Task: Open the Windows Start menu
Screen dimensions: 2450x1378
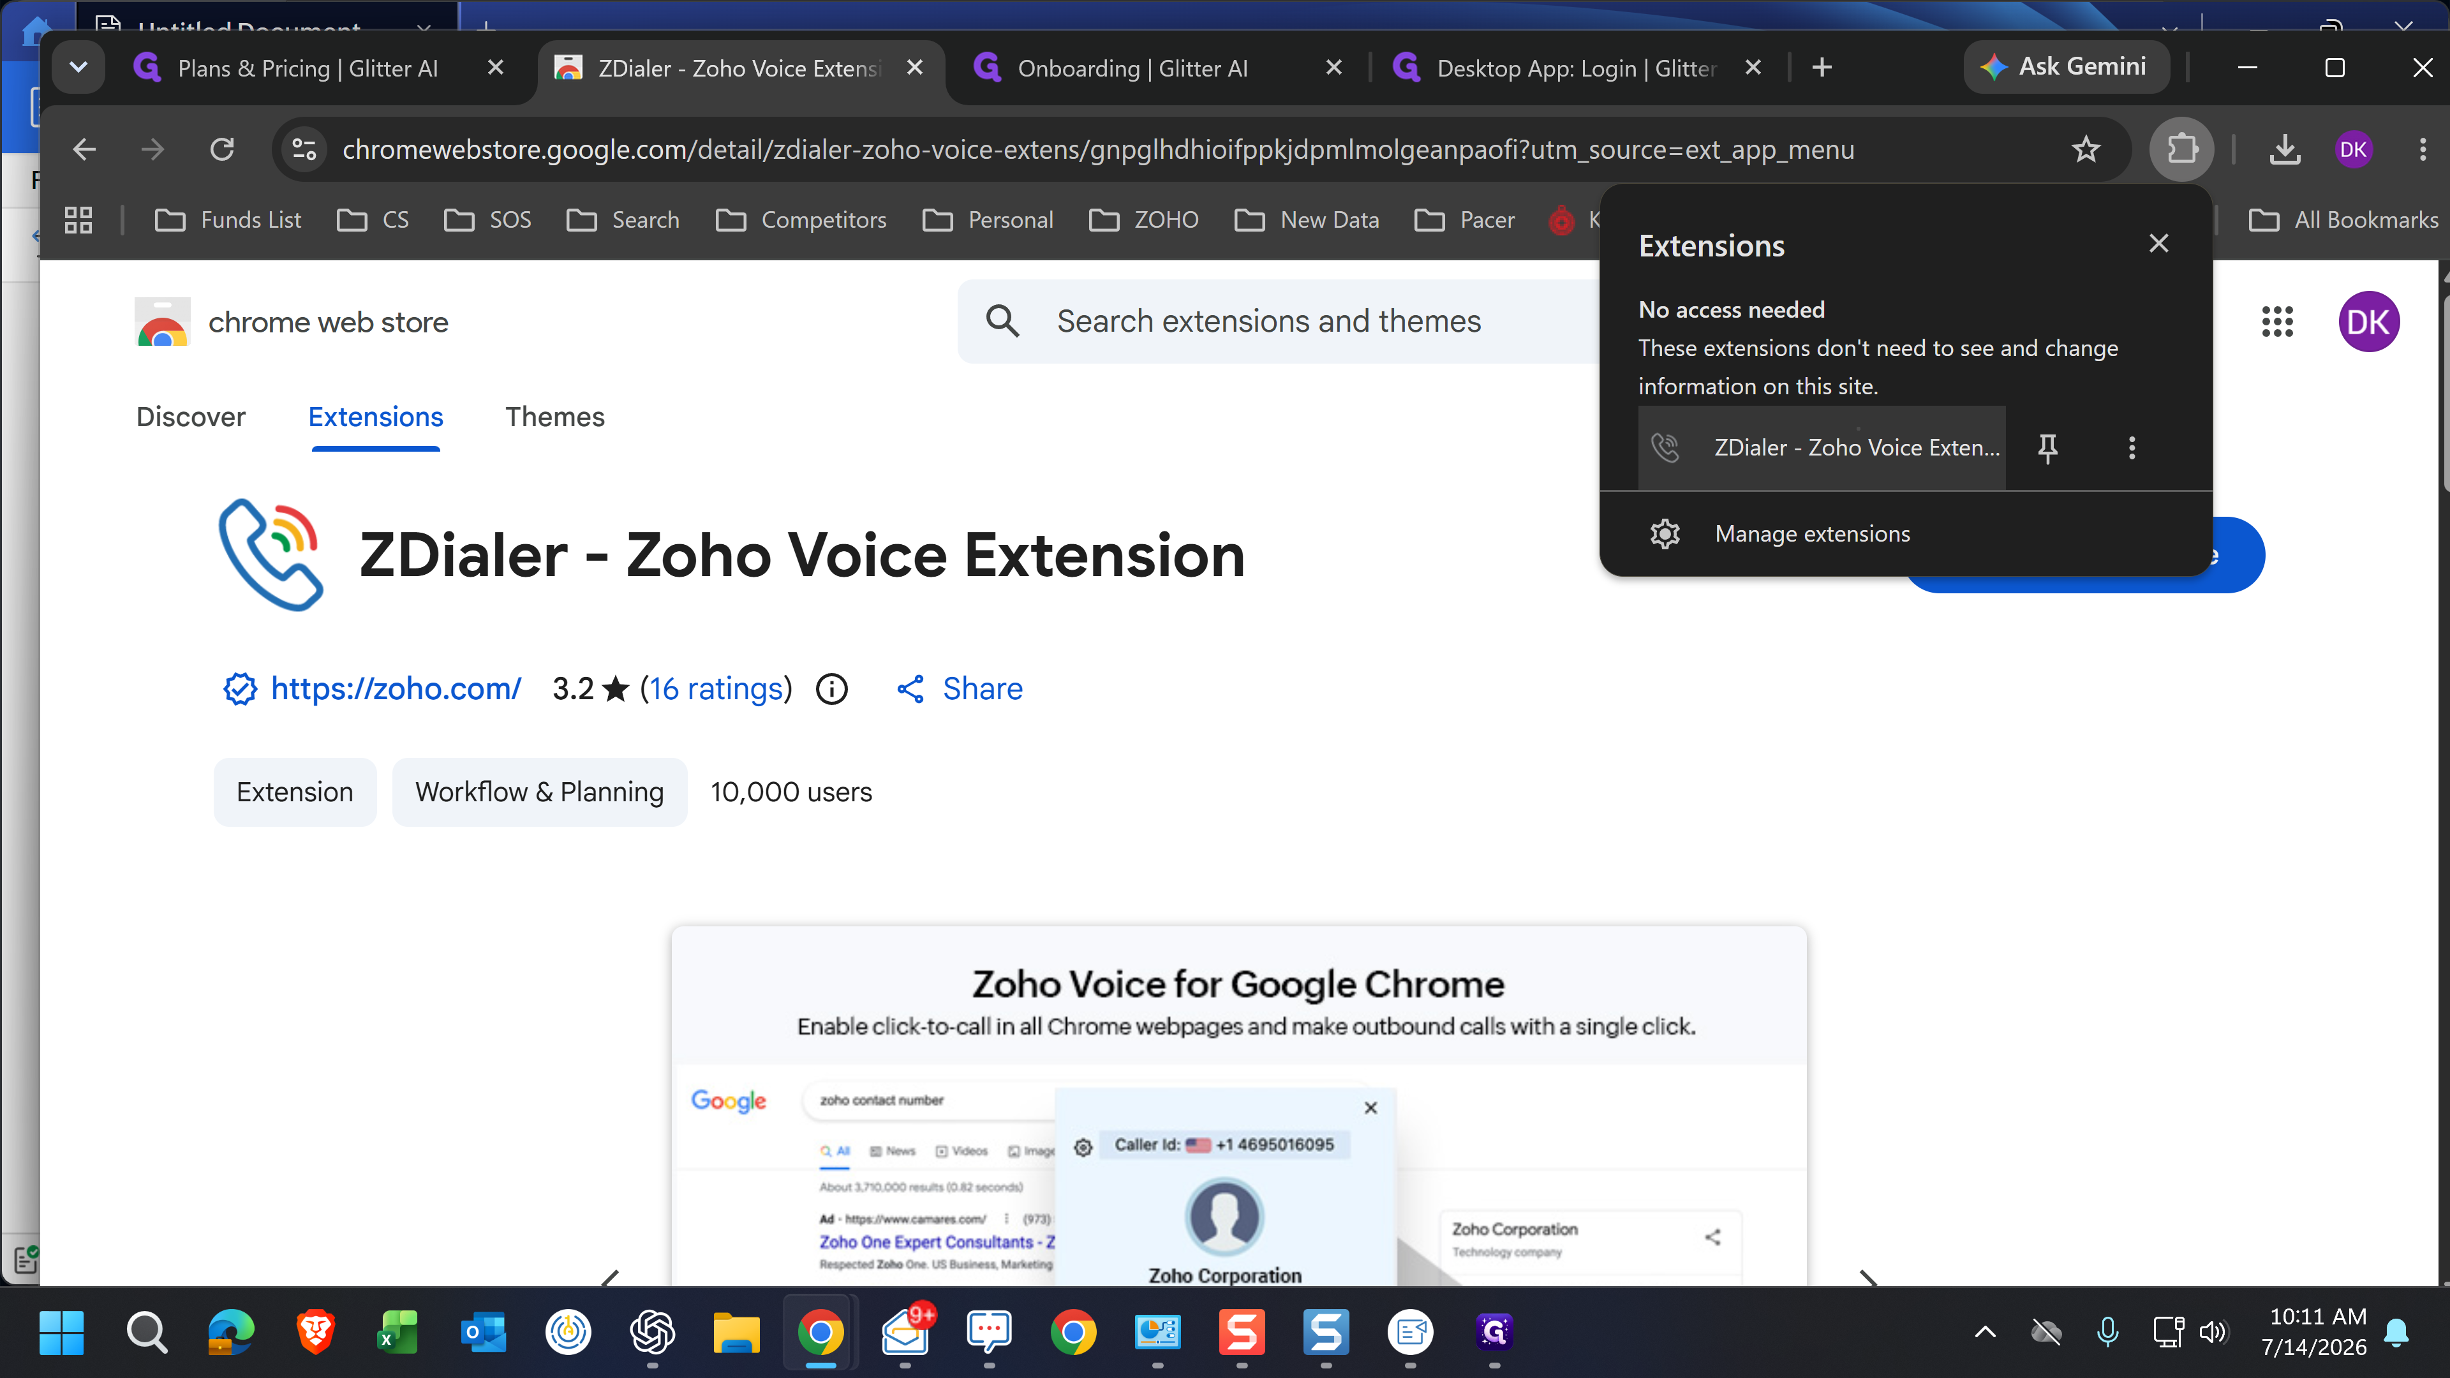Action: [62, 1332]
